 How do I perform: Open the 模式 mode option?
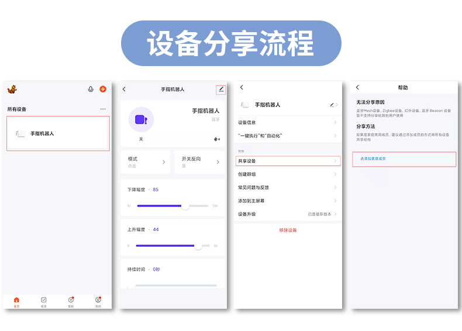point(146,162)
